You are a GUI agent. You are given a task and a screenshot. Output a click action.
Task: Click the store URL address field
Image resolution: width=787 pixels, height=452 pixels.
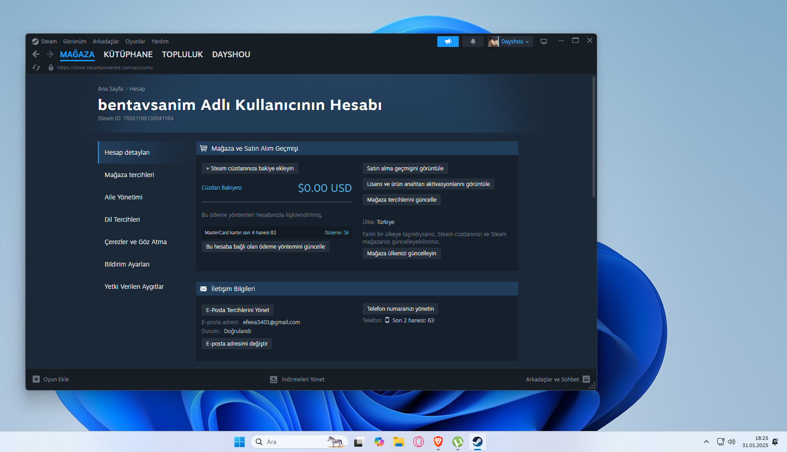point(105,68)
